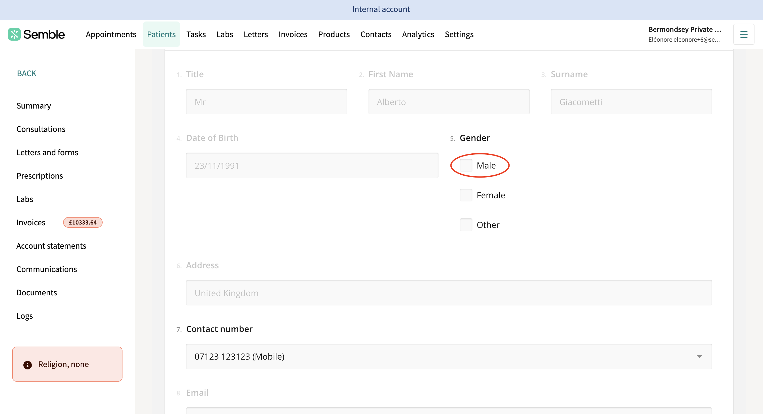Go to Tasks in top navigation
Image resolution: width=763 pixels, height=414 pixels.
[x=196, y=34]
